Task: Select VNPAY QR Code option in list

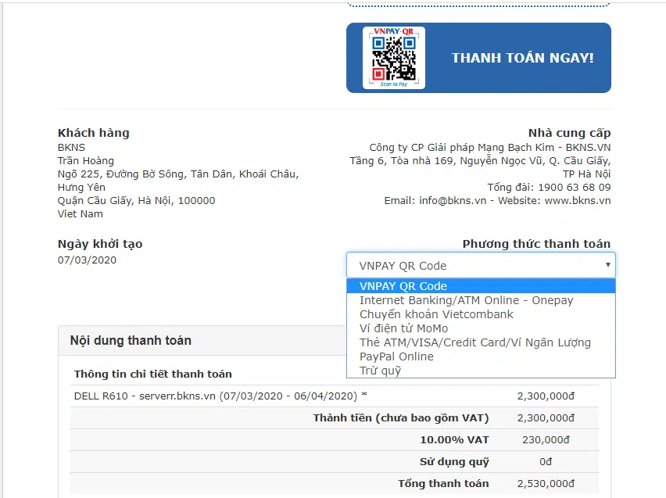Action: [x=481, y=286]
